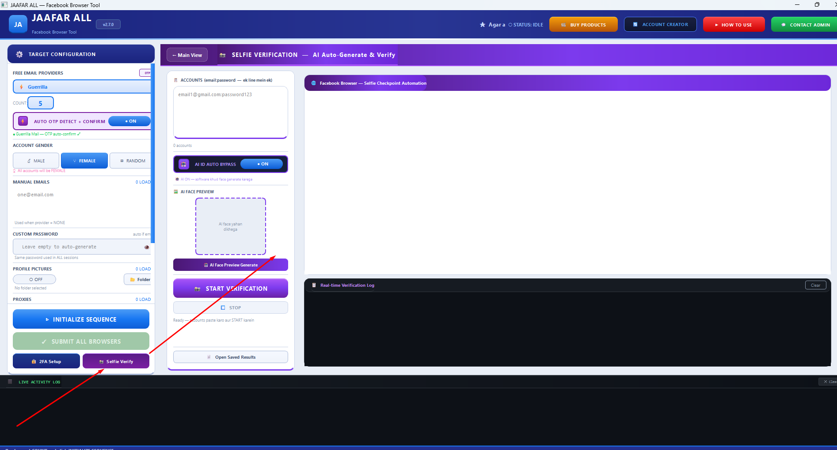The height and width of the screenshot is (450, 837).
Task: Go back with the Main View button
Action: pos(187,55)
